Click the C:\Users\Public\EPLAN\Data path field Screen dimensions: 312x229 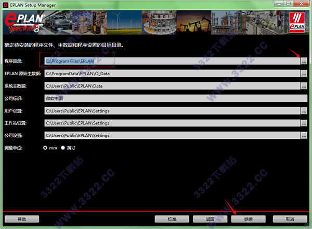pos(172,86)
